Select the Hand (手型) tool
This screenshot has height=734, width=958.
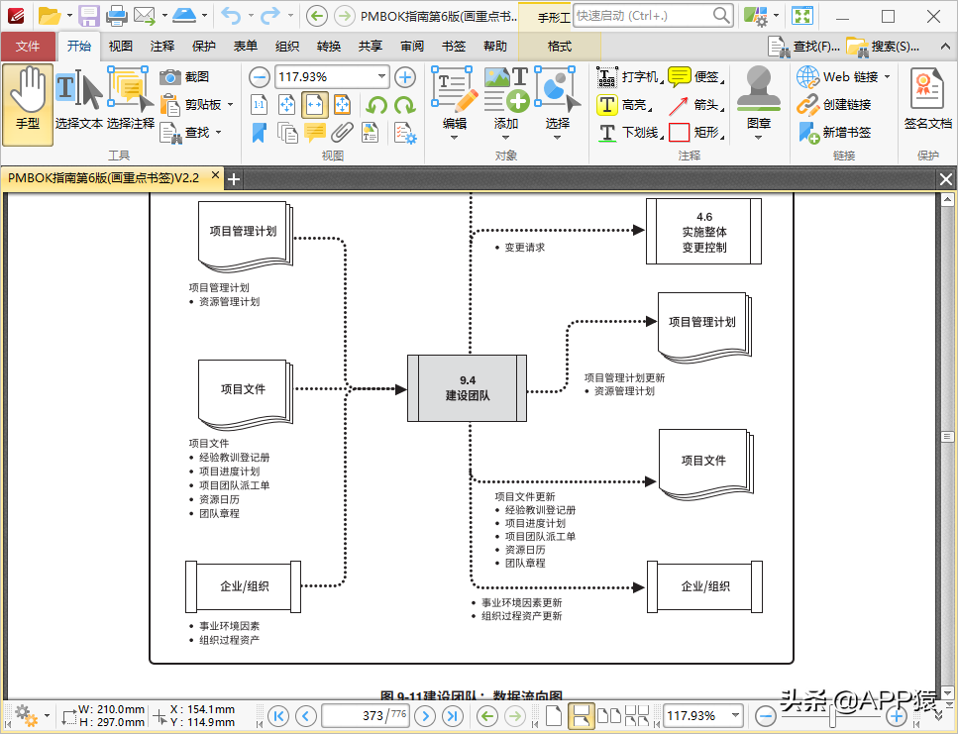coord(28,103)
